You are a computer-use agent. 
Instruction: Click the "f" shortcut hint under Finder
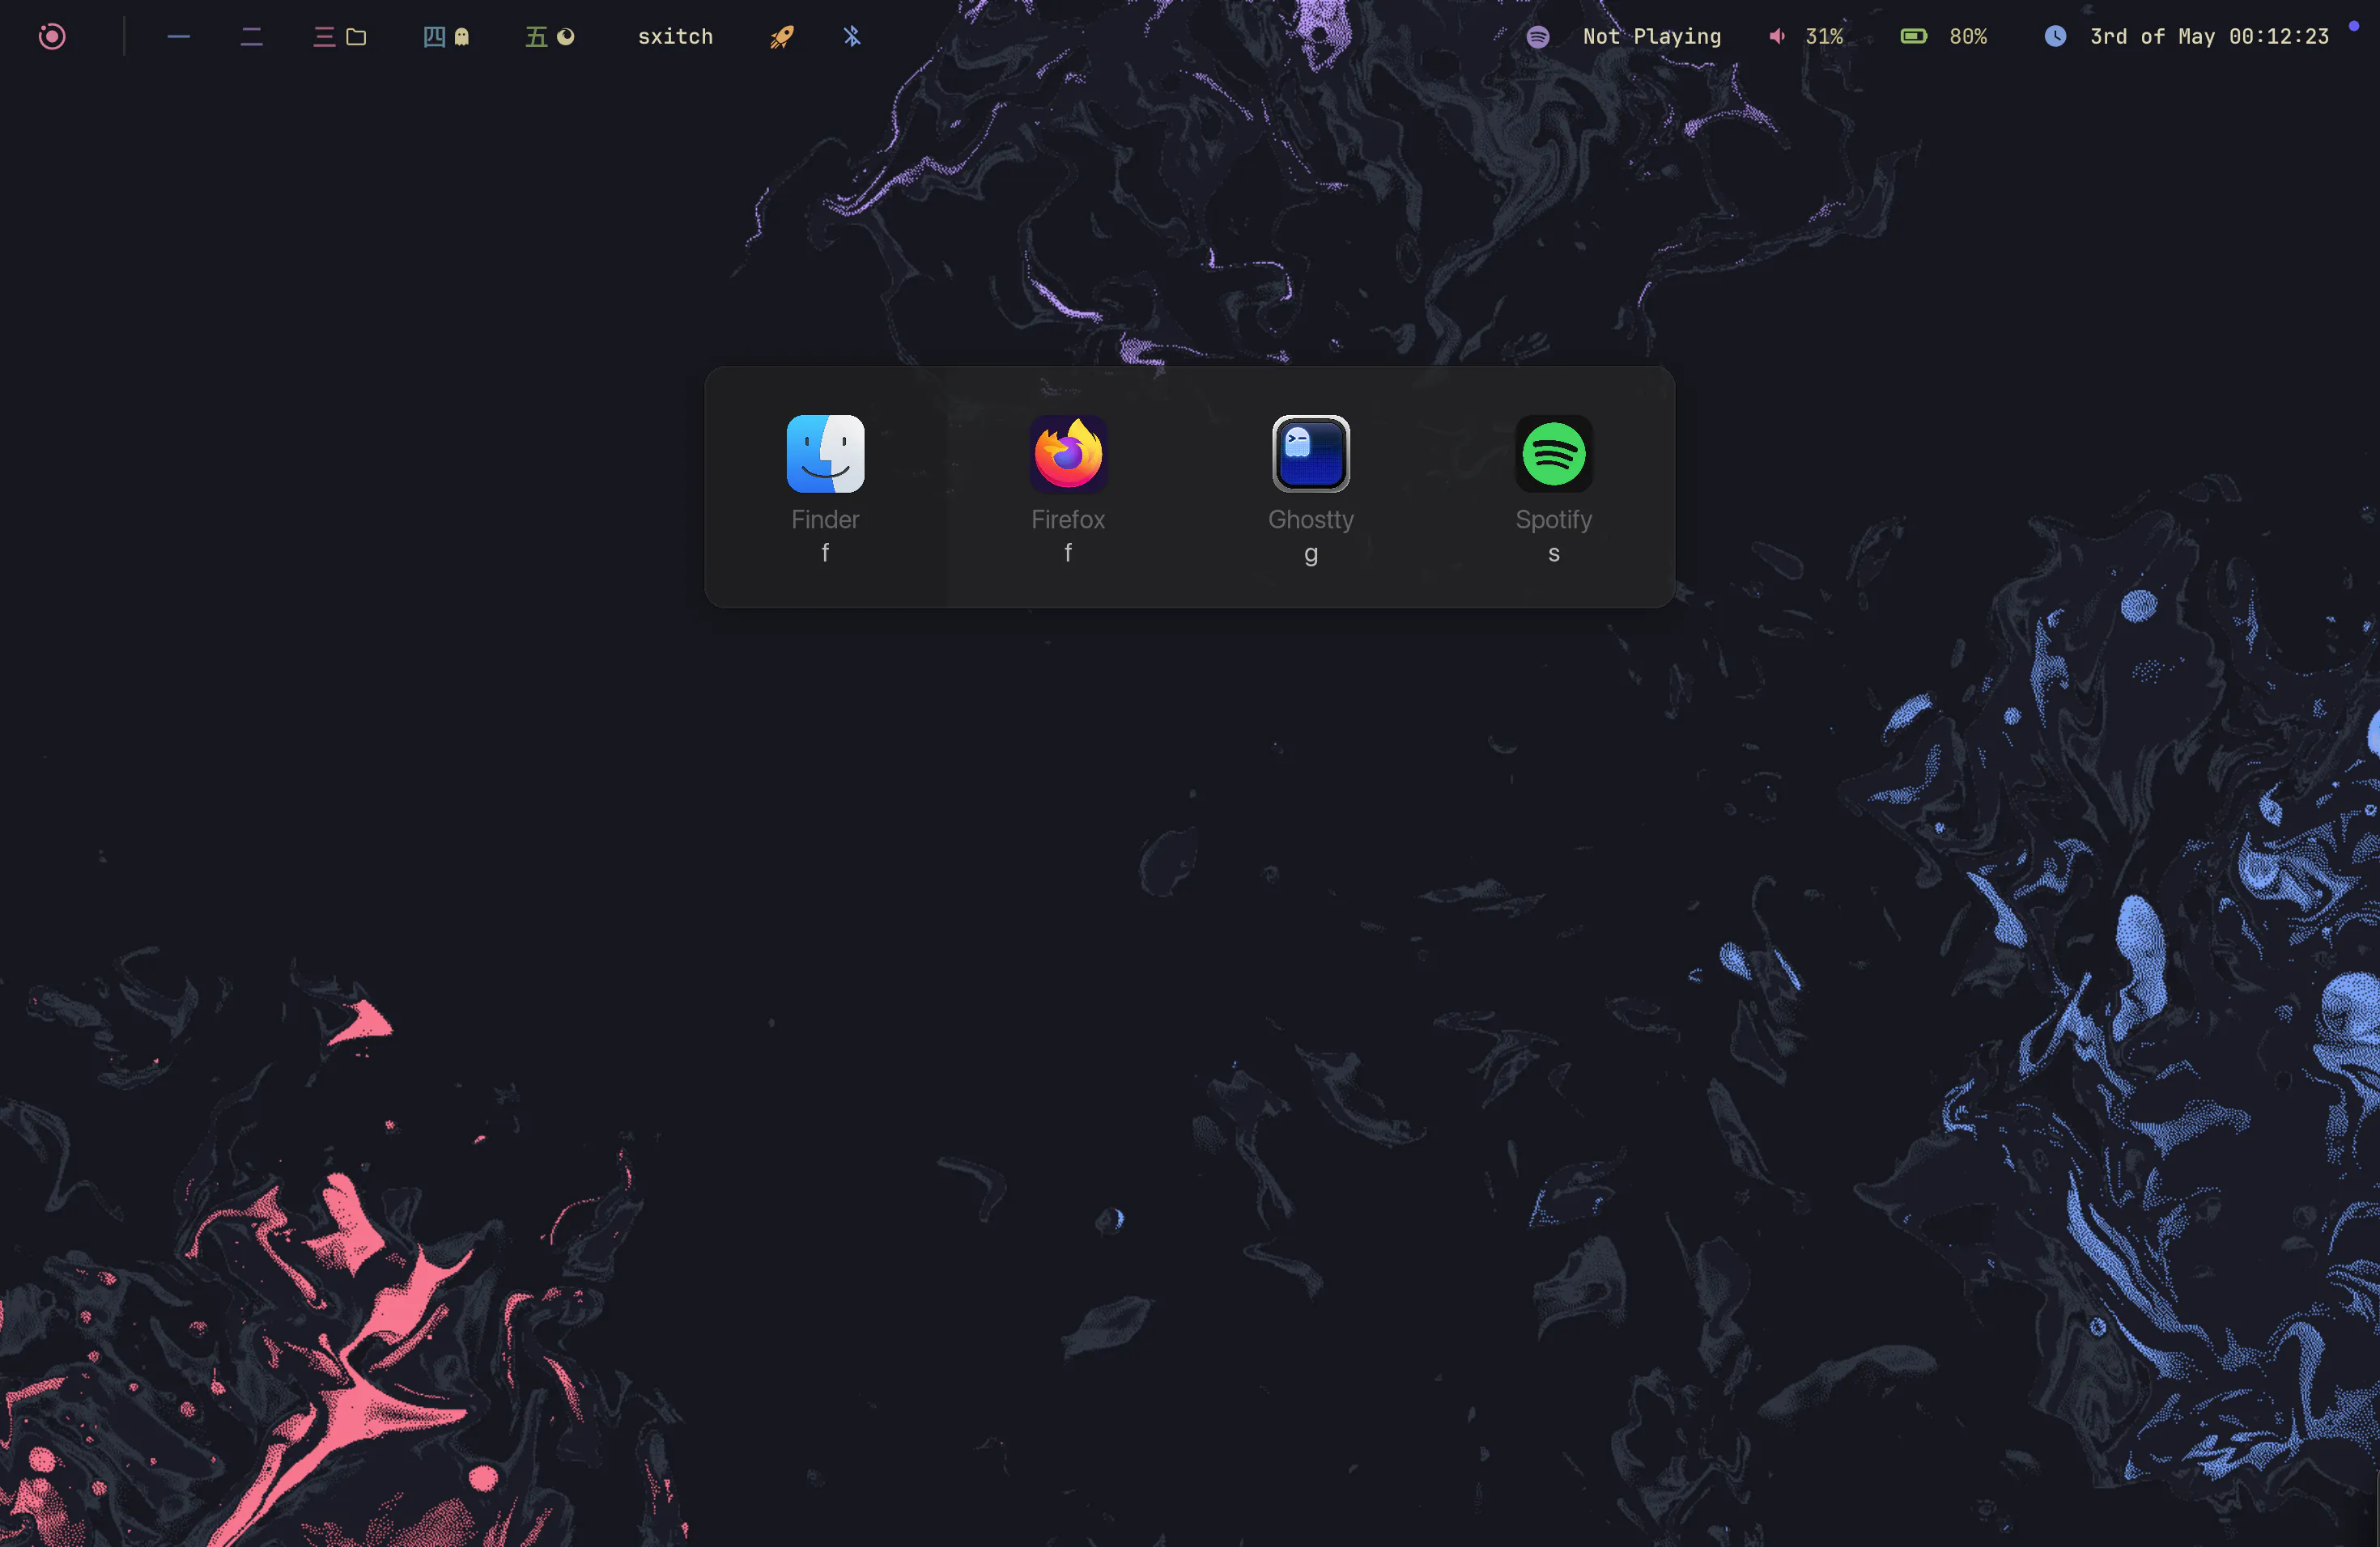[825, 553]
